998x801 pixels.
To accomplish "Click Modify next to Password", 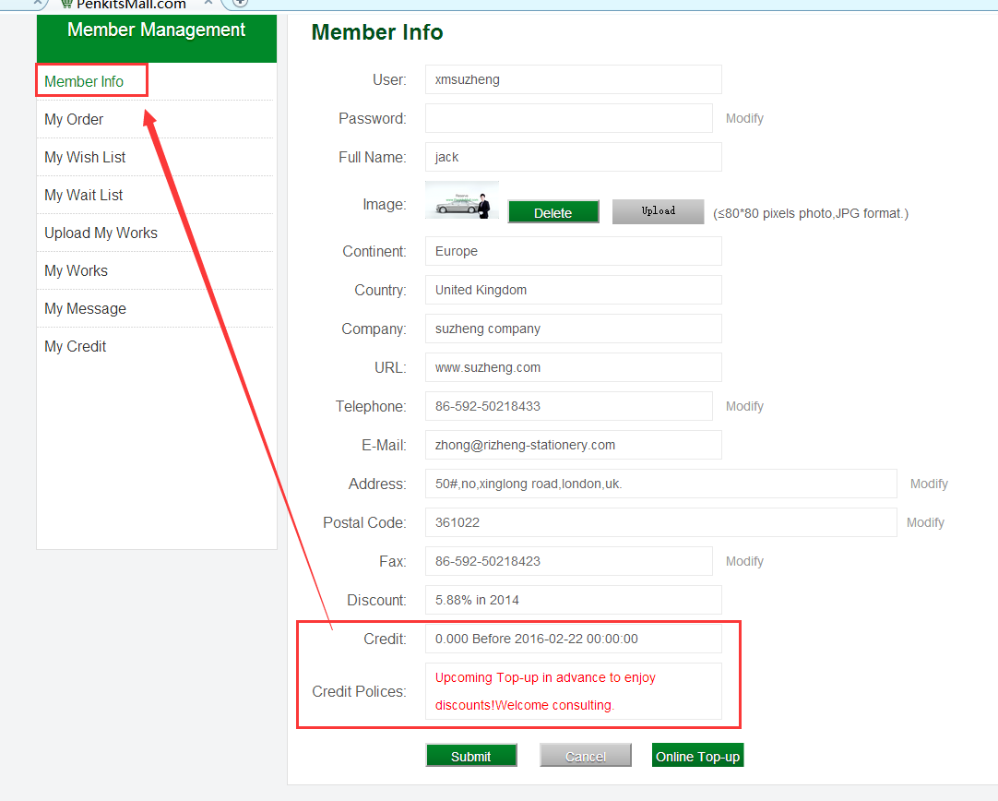I will click(744, 118).
